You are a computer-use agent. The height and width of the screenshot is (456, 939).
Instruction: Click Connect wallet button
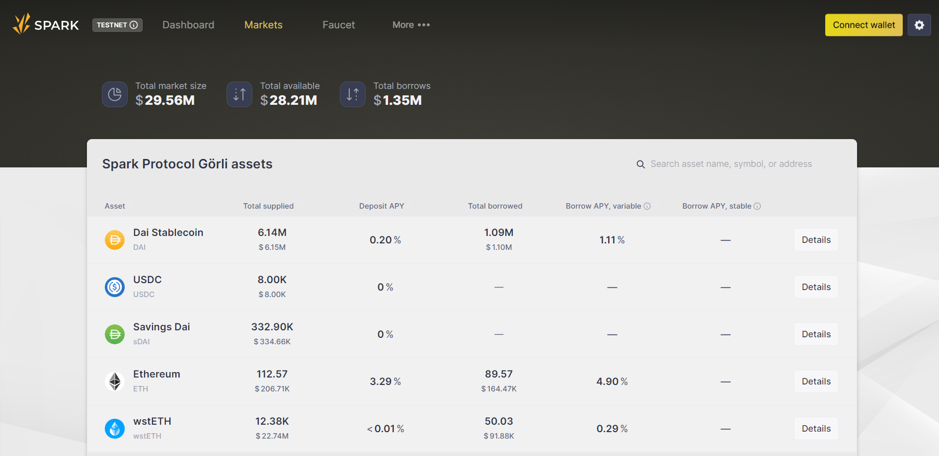[864, 25]
